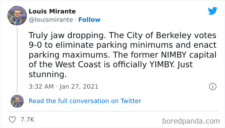The width and height of the screenshot is (225, 128).
Task: Like the tweet with the heart icon
Action: tap(12, 120)
